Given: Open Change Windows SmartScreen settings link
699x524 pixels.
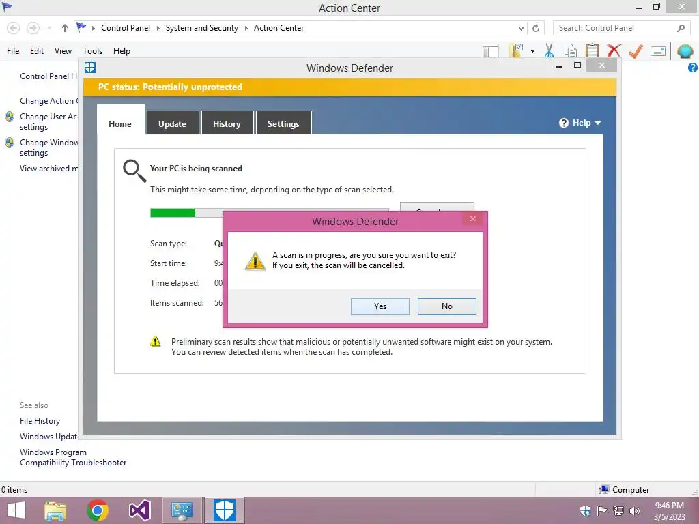Looking at the screenshot, I should pyautogui.click(x=48, y=147).
